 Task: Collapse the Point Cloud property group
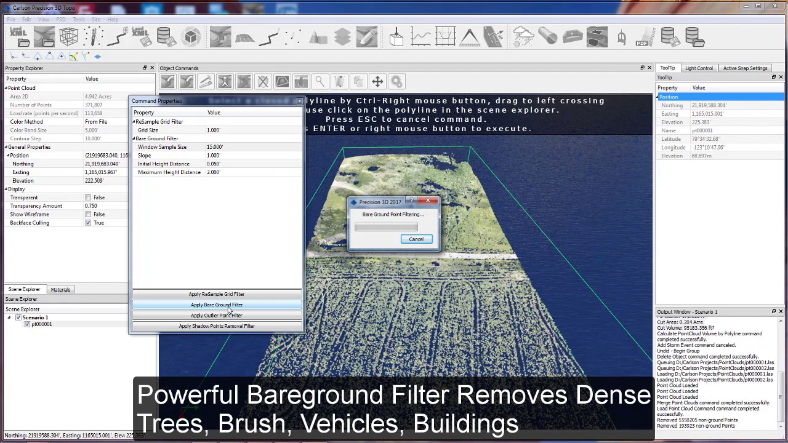[6, 88]
